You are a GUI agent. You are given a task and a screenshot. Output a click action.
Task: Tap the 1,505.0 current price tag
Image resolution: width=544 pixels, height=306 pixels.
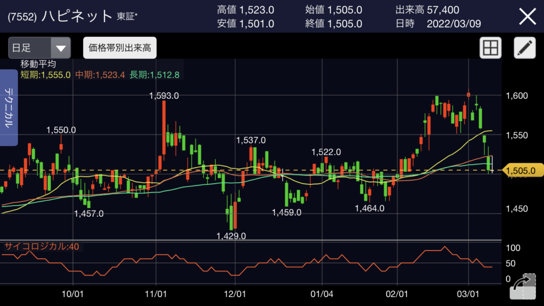(523, 171)
